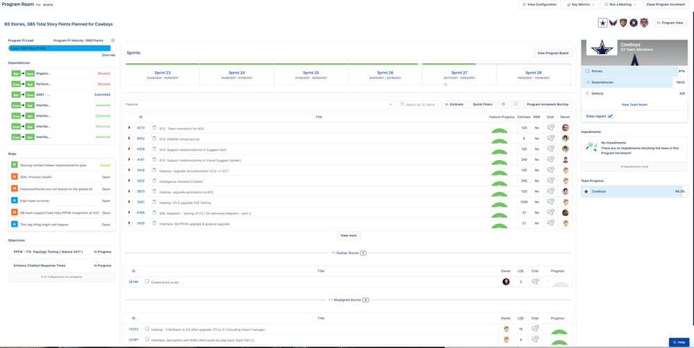Open the View Team Room link
This screenshot has height=348, width=694.
[634, 105]
